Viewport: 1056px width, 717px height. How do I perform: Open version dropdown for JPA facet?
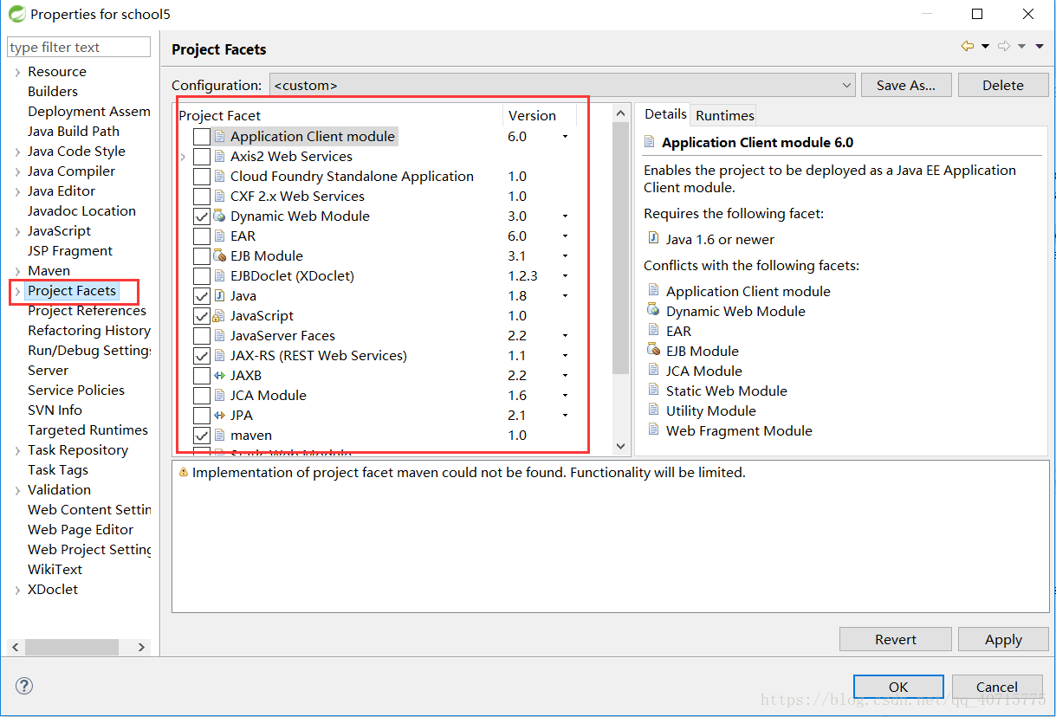[565, 415]
